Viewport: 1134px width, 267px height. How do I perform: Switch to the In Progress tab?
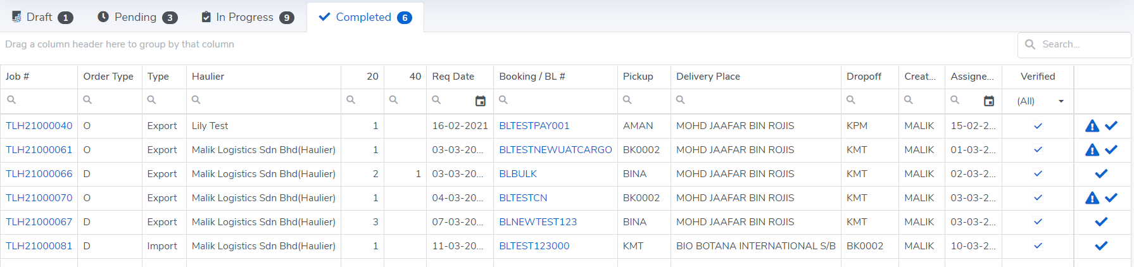click(247, 17)
